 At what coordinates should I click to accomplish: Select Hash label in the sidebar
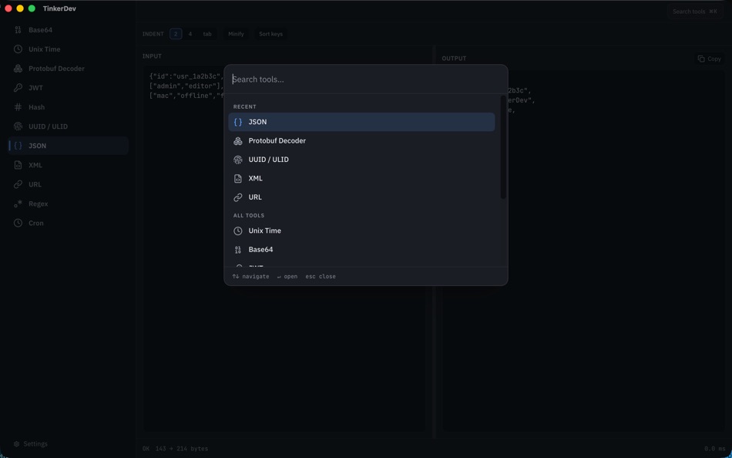pyautogui.click(x=37, y=107)
